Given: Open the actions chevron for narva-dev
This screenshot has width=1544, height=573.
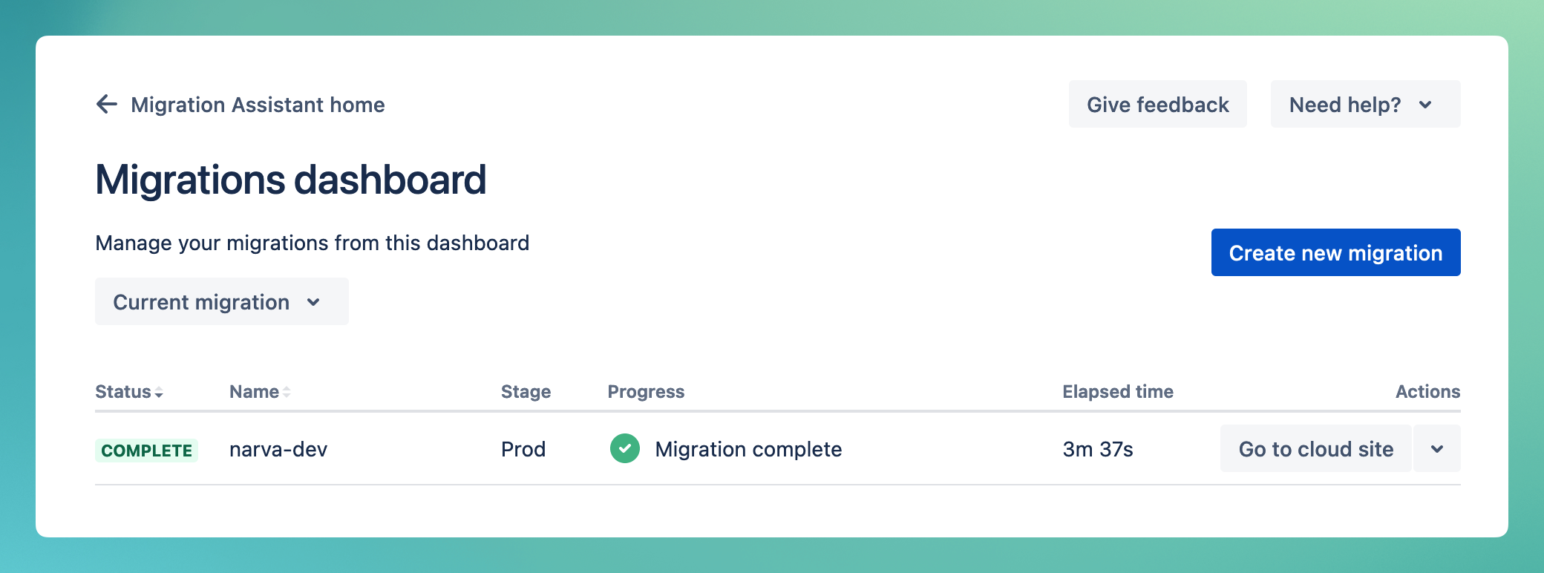Looking at the screenshot, I should pyautogui.click(x=1436, y=448).
